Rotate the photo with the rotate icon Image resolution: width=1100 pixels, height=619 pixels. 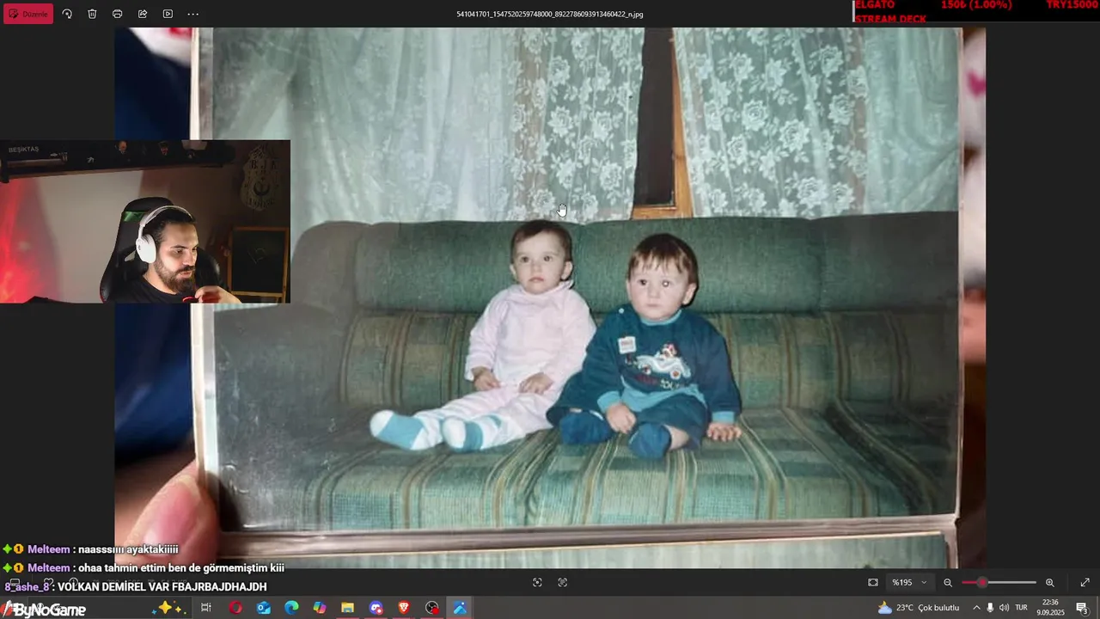pyautogui.click(x=67, y=14)
